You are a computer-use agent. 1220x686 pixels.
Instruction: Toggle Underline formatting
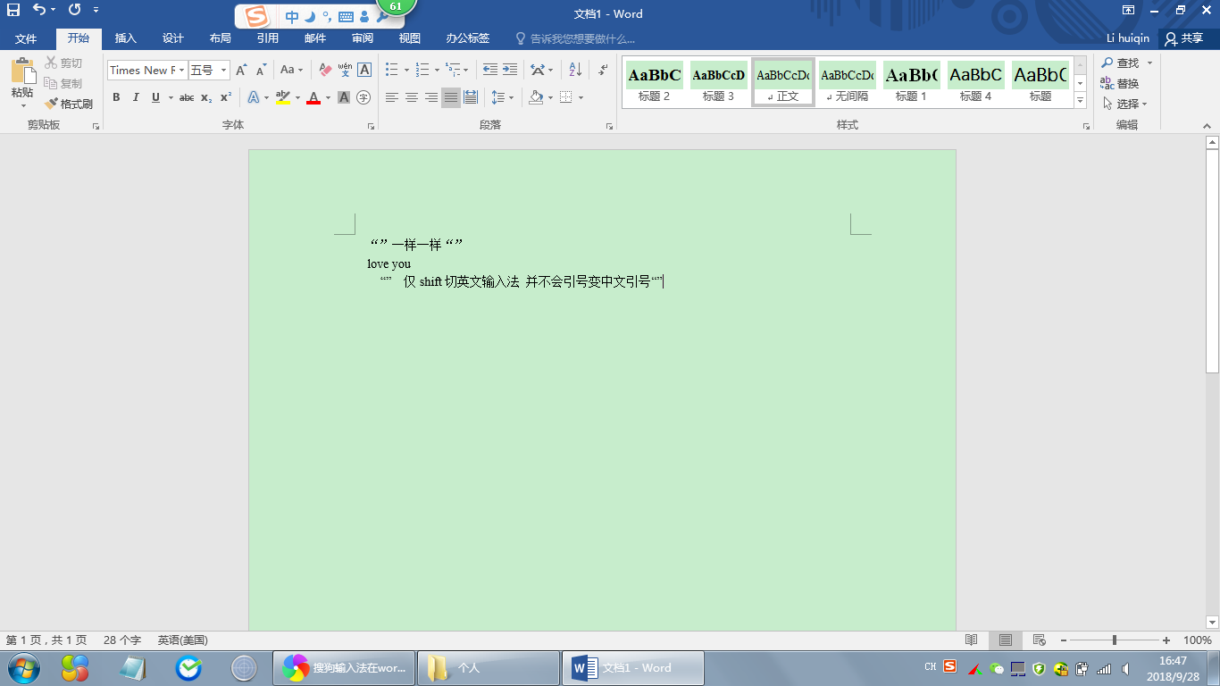[x=156, y=97]
